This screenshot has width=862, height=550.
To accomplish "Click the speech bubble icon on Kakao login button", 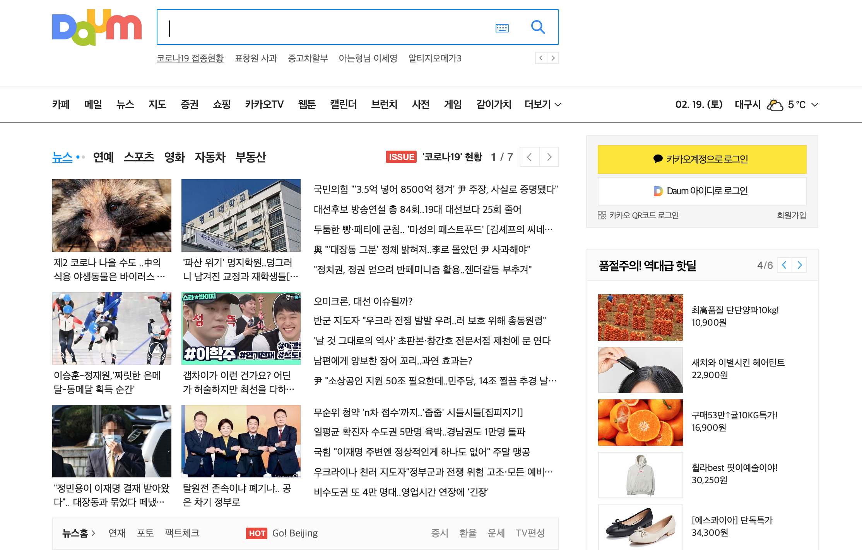I will point(658,159).
